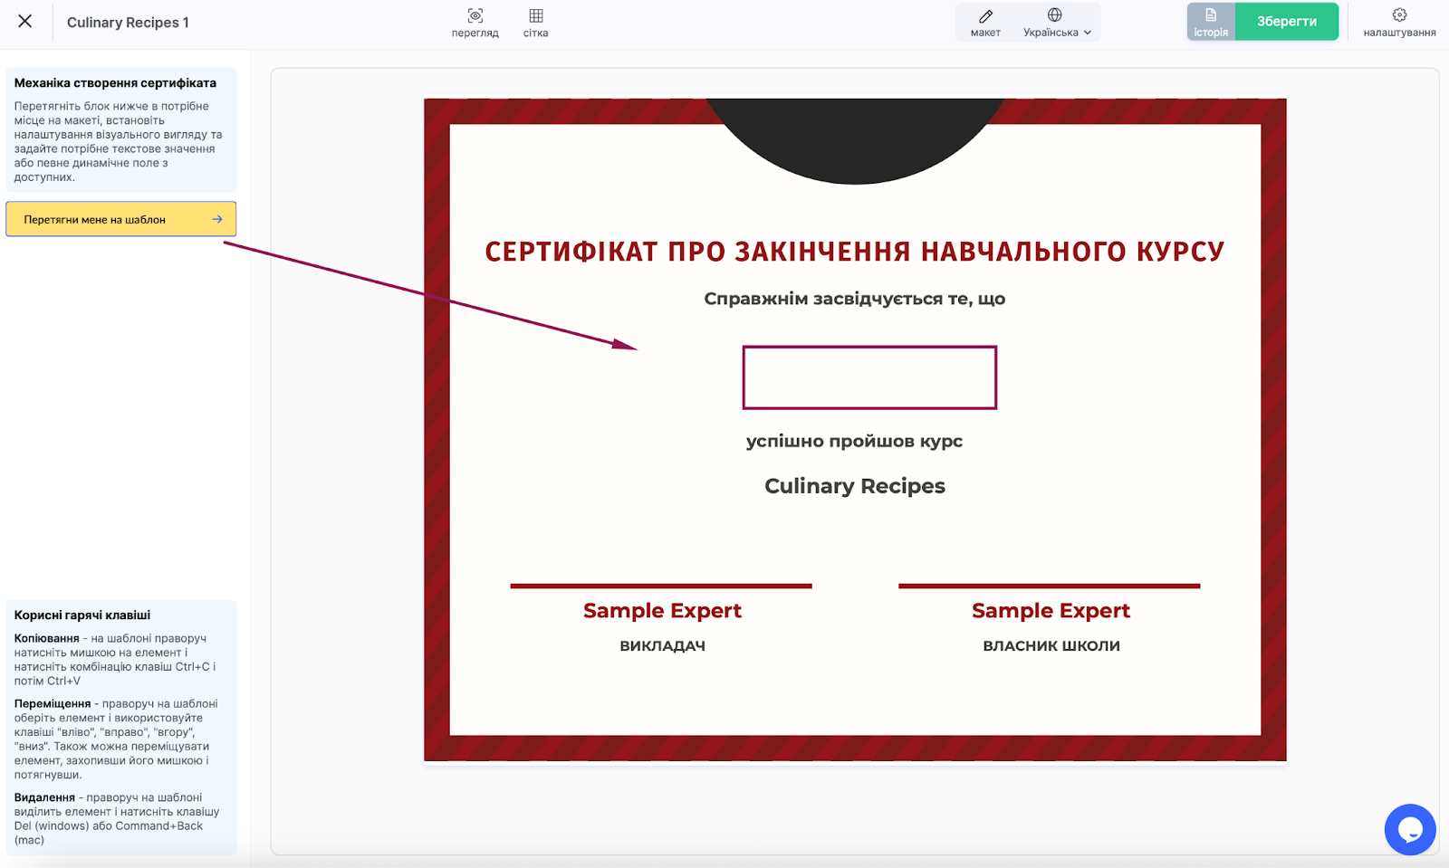The height and width of the screenshot is (868, 1449).
Task: Click the ВИКЛАДАЧ label on certificate
Action: (x=662, y=646)
